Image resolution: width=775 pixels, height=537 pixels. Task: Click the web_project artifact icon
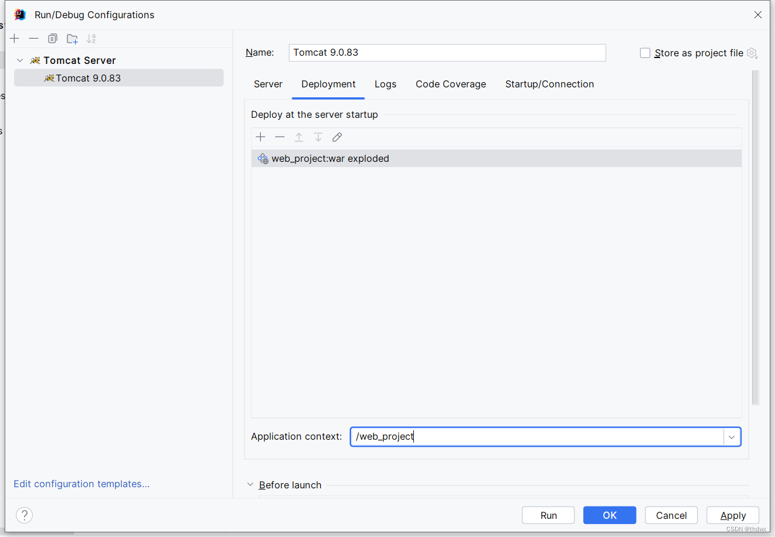263,158
